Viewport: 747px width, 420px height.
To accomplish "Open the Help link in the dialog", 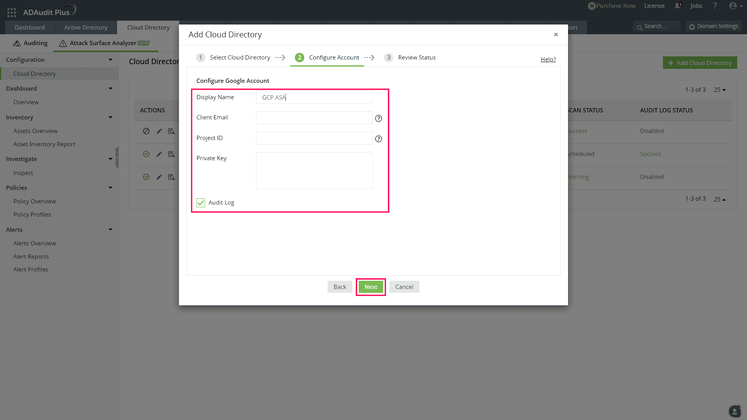I will pyautogui.click(x=548, y=59).
